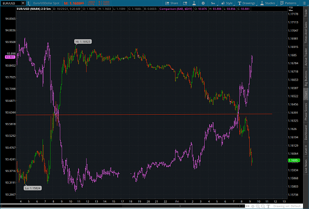Click the Share button
Viewport: 309px width, 209px height.
click(172, 3)
